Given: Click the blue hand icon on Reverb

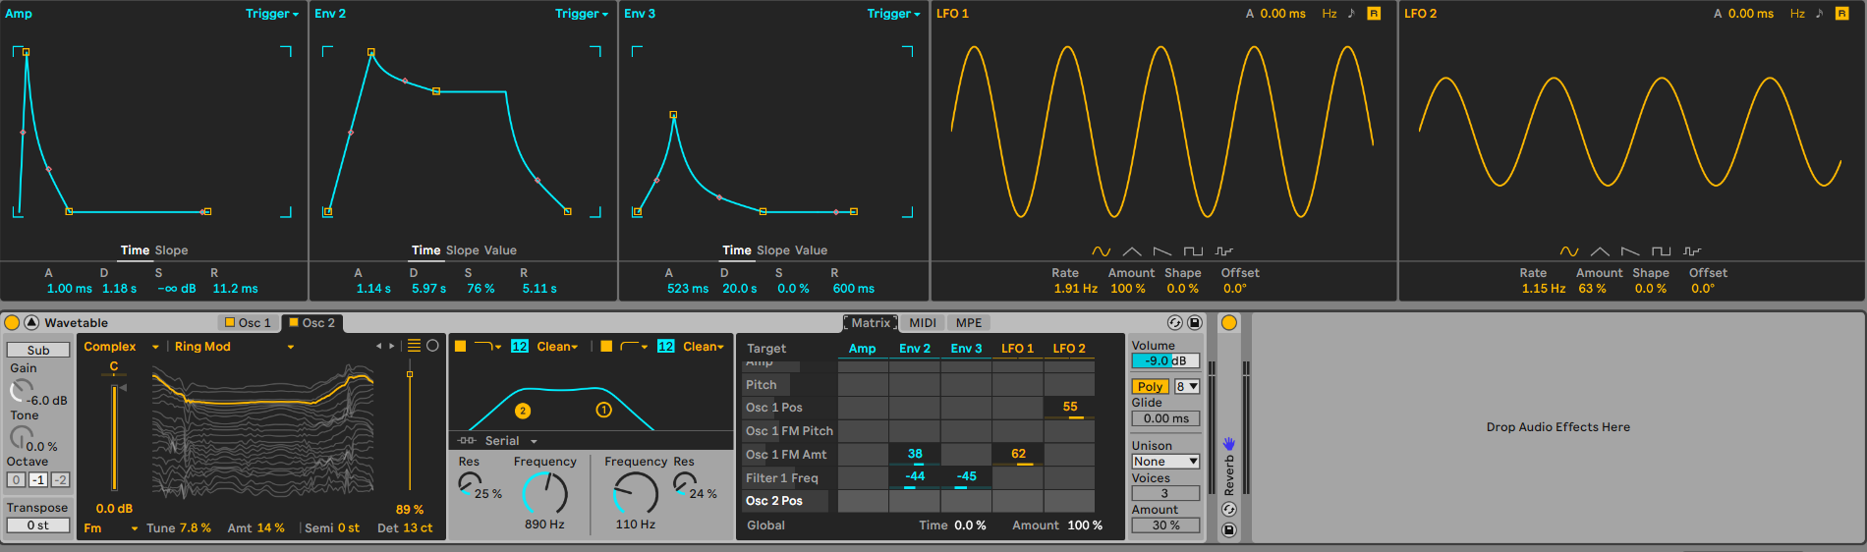Looking at the screenshot, I should 1229,444.
